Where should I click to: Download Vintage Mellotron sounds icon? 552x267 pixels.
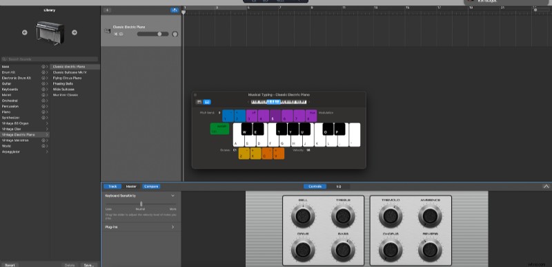[x=43, y=140]
